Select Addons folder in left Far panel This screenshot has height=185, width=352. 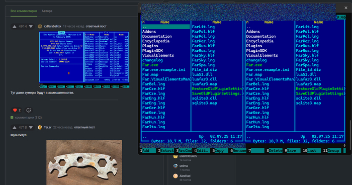(149, 32)
